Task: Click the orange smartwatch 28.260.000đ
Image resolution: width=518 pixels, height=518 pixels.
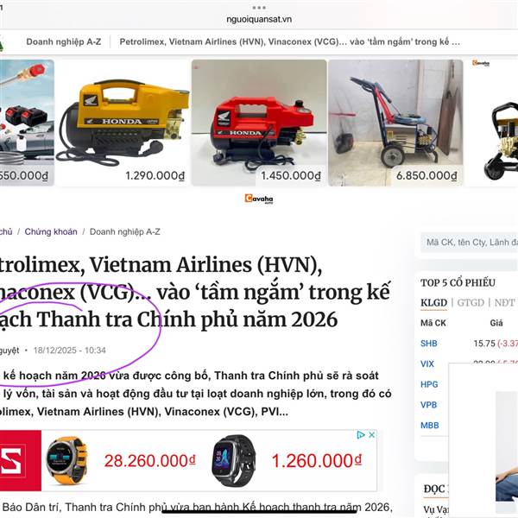Action: pos(121,460)
